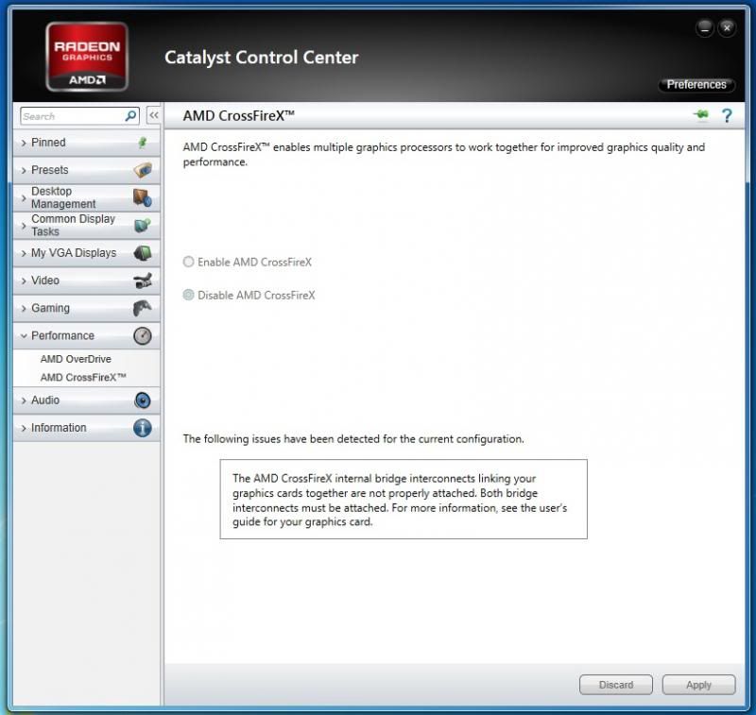Click the Common Display Tasks icon

[x=143, y=225]
